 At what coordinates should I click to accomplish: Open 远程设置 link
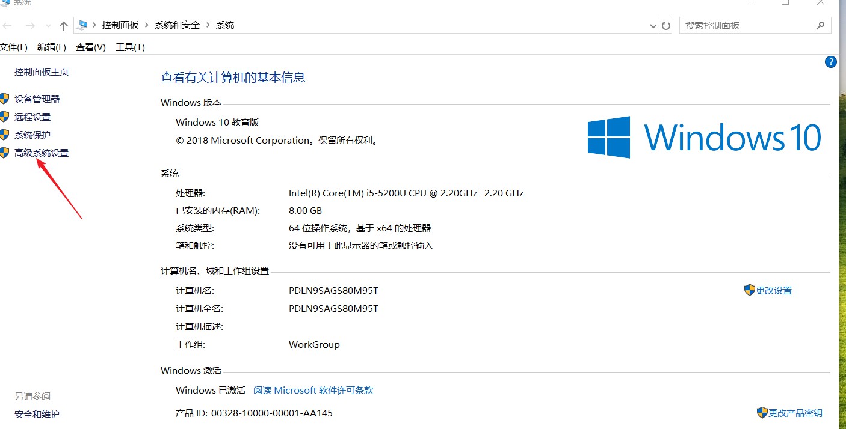tap(32, 117)
